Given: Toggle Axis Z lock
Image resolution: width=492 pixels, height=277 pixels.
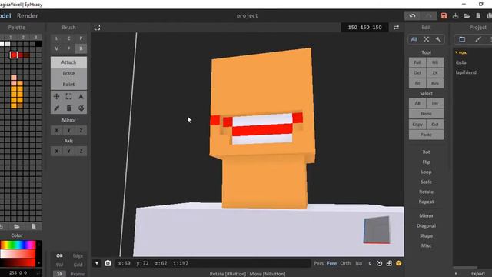Looking at the screenshot, I should (81, 151).
